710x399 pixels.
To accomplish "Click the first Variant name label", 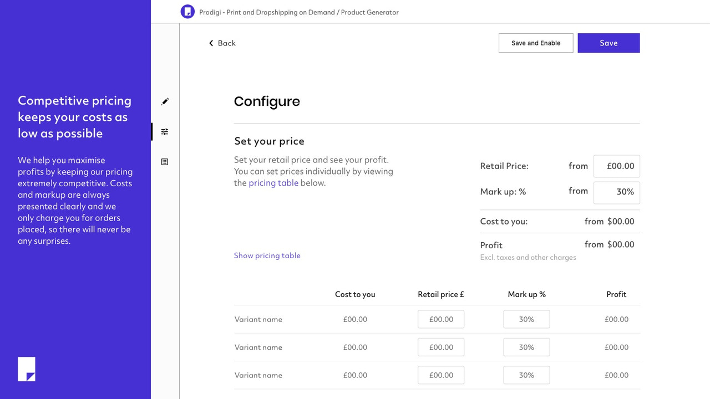I will pyautogui.click(x=258, y=319).
